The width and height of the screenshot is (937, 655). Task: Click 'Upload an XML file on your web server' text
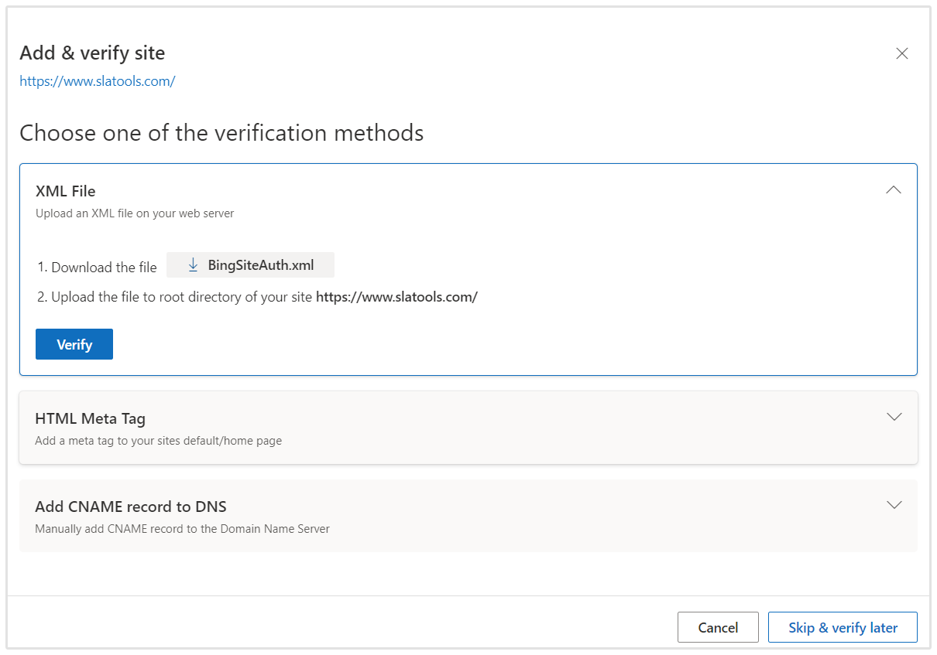point(135,213)
